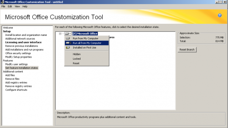Click the Reset Branch button

click(x=187, y=50)
